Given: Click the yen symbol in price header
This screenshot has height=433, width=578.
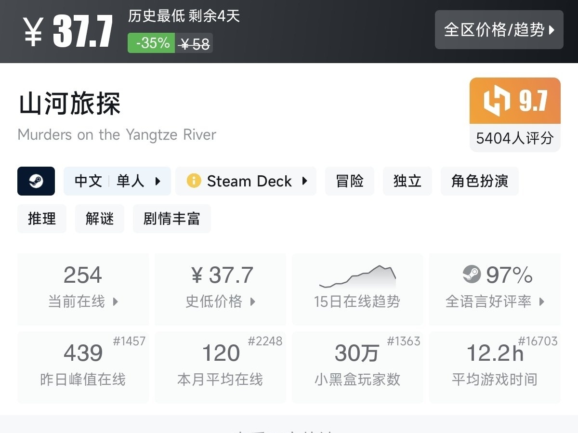Looking at the screenshot, I should click(x=33, y=32).
